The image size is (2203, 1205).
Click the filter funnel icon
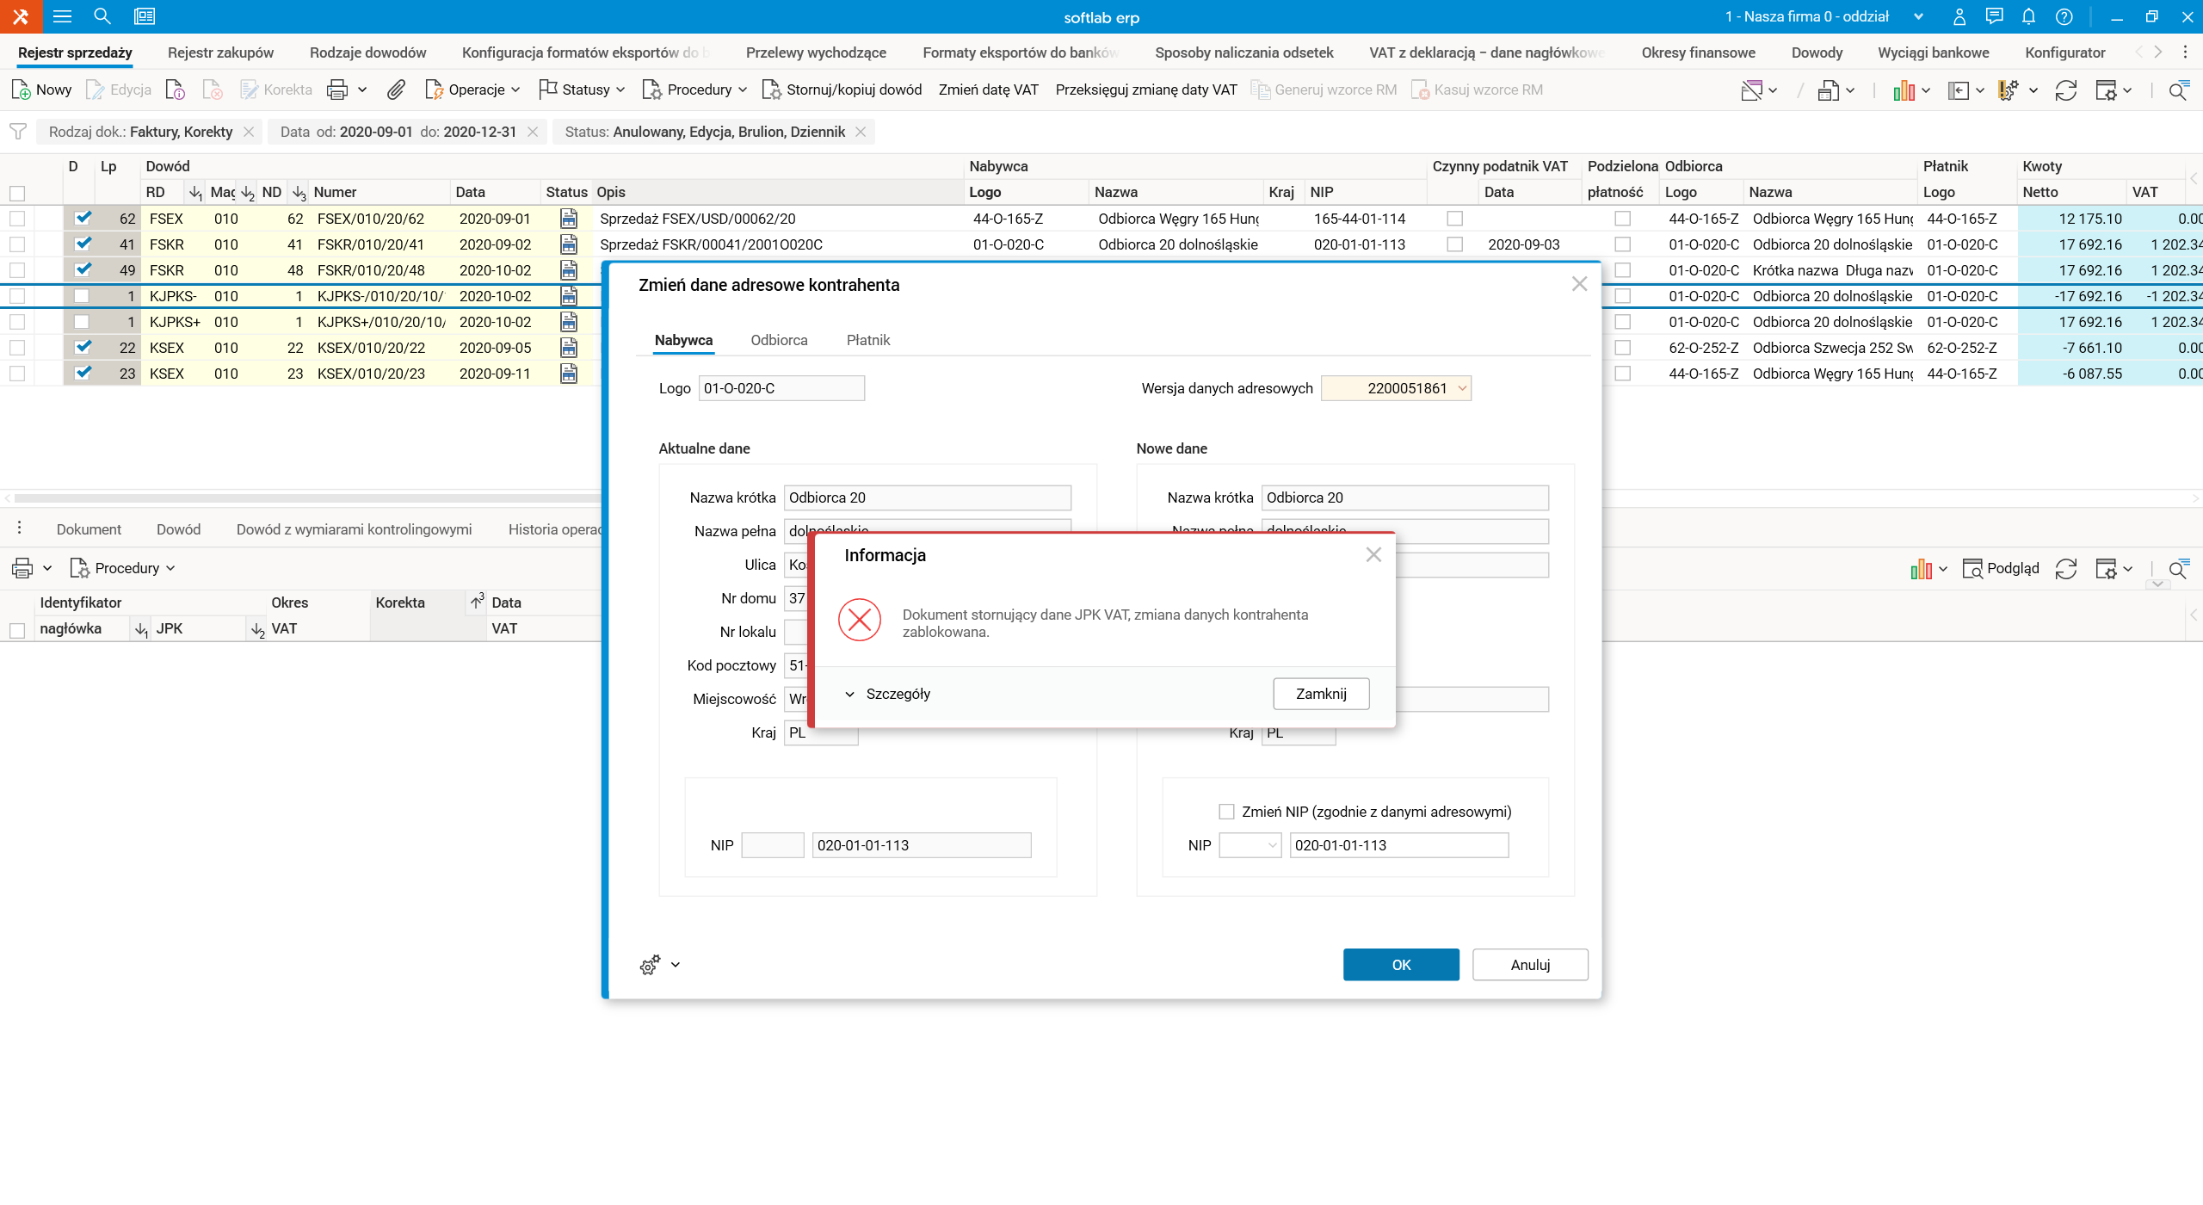(x=18, y=132)
